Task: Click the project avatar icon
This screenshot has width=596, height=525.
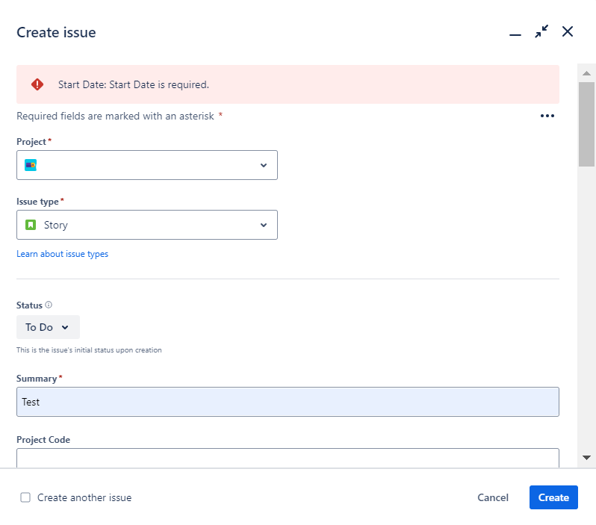Action: (31, 165)
